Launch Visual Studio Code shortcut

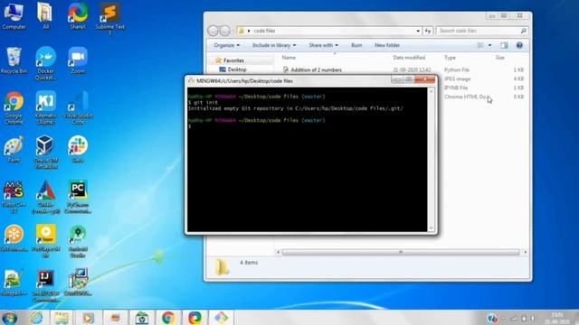tap(78, 107)
